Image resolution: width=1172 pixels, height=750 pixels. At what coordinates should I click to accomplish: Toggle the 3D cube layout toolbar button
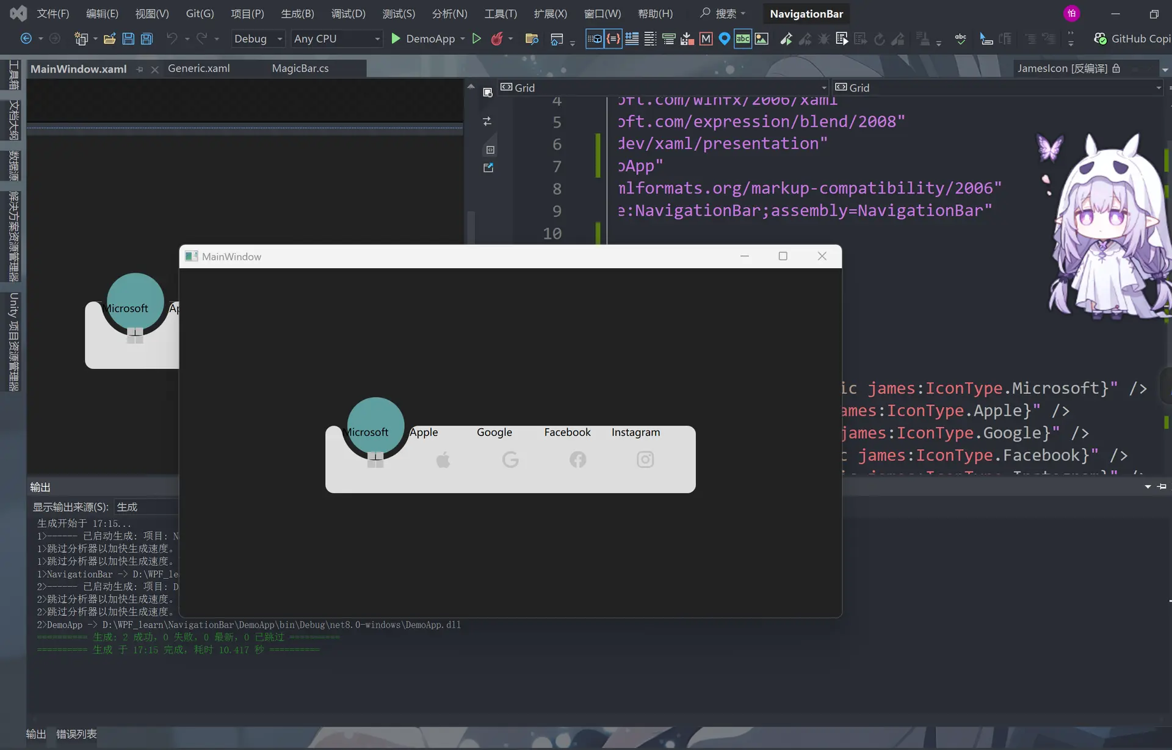594,38
